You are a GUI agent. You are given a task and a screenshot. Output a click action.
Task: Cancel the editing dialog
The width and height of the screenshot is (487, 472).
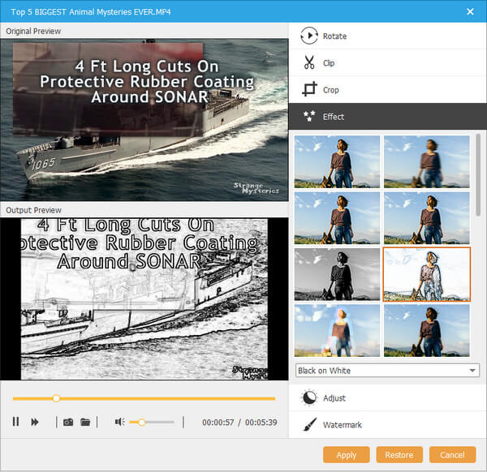[x=452, y=455]
